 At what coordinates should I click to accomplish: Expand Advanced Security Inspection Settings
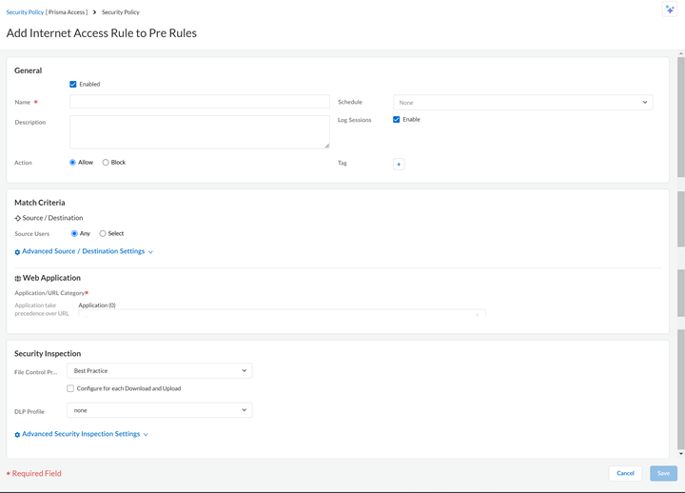click(81, 434)
